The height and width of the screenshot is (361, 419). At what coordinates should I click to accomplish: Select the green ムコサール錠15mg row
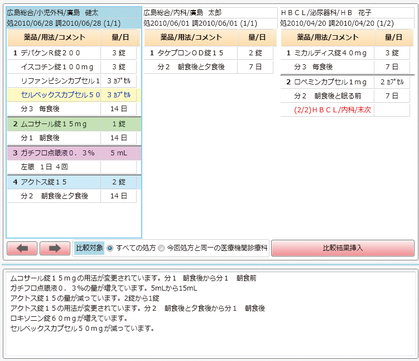pyautogui.click(x=74, y=124)
